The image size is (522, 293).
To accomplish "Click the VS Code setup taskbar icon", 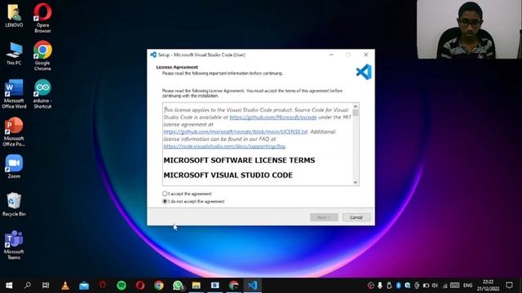I will click(252, 286).
